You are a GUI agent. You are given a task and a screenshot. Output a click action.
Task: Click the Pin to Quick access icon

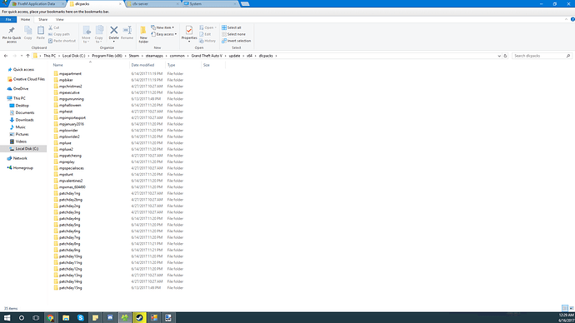[x=12, y=31]
